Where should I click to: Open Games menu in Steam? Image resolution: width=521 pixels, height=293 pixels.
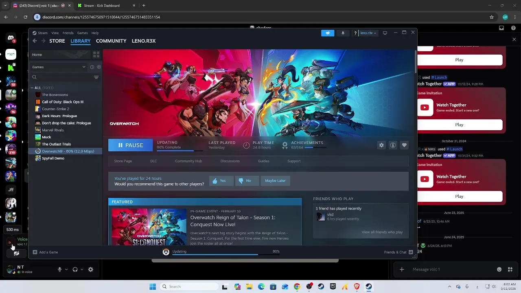[83, 33]
